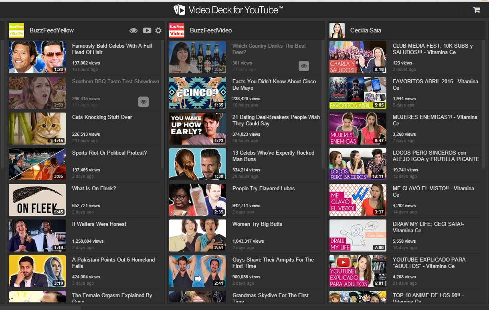Viewport: 489px width, 310px height.
Task: Open the shopping cart icon
Action: 477,10
